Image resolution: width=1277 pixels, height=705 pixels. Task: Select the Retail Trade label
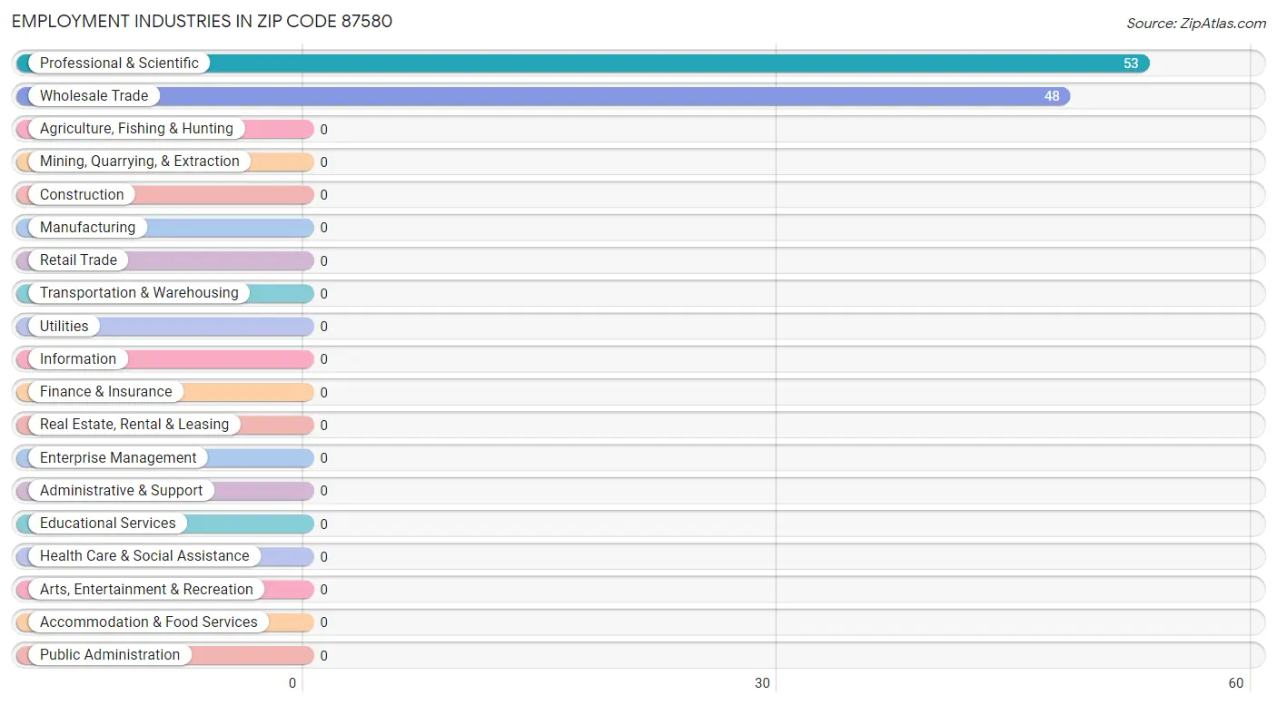pyautogui.click(x=78, y=259)
